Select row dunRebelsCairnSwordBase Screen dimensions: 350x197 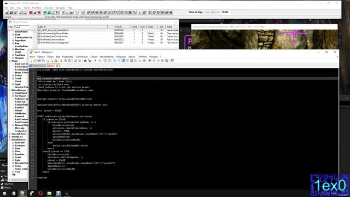(108, 39)
